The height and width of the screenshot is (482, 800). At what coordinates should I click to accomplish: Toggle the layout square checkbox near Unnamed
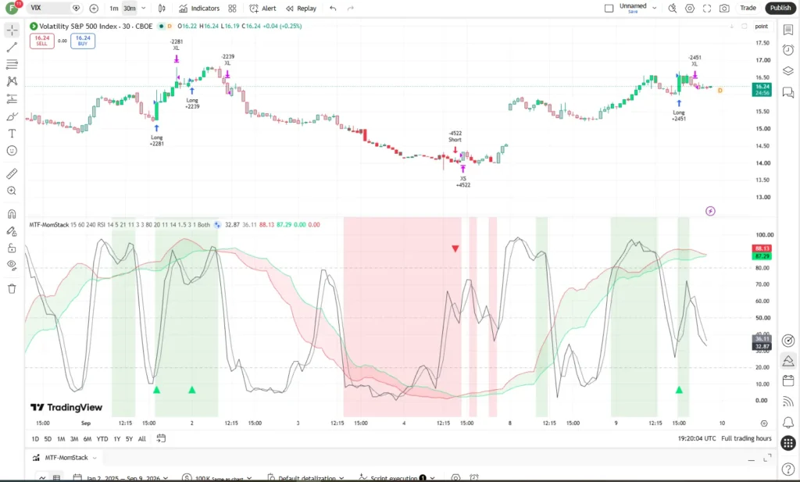click(609, 8)
